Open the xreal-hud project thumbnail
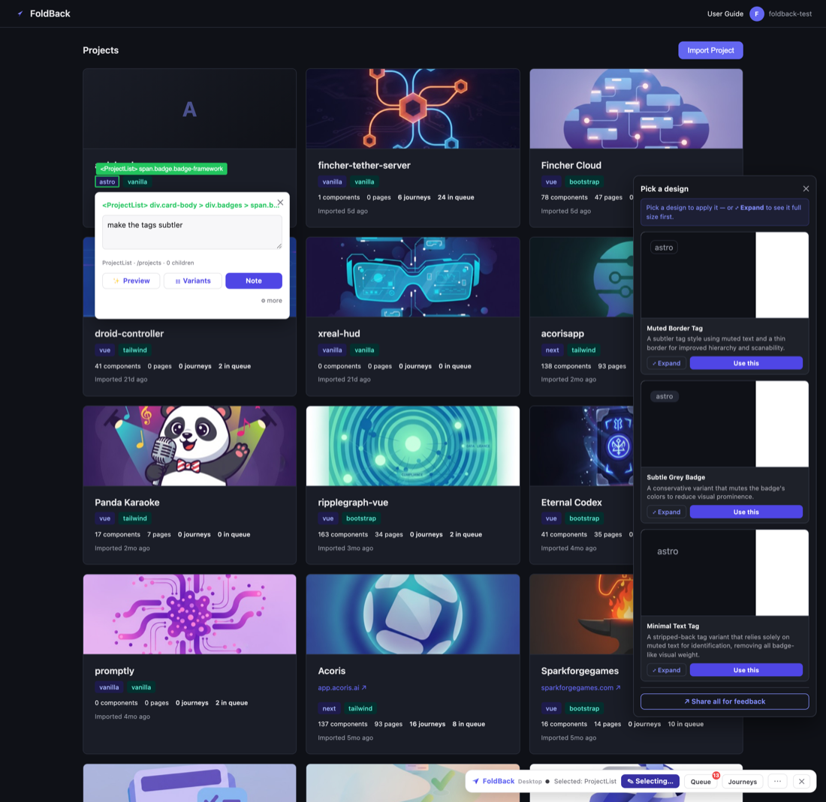 (412, 278)
